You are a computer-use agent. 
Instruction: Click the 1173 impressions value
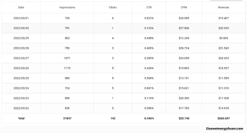pos(67,68)
